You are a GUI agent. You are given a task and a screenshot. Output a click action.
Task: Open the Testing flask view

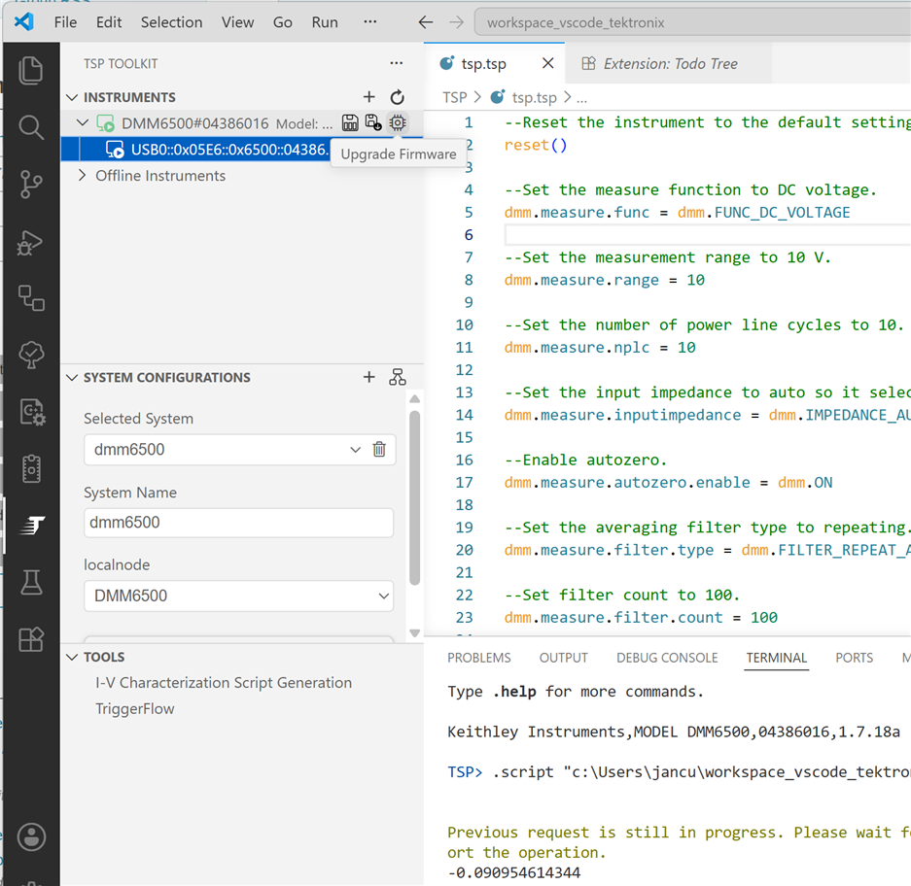31,582
